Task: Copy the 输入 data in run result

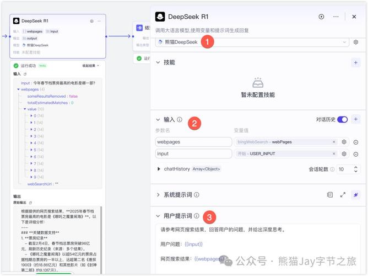Action: pyautogui.click(x=25, y=74)
